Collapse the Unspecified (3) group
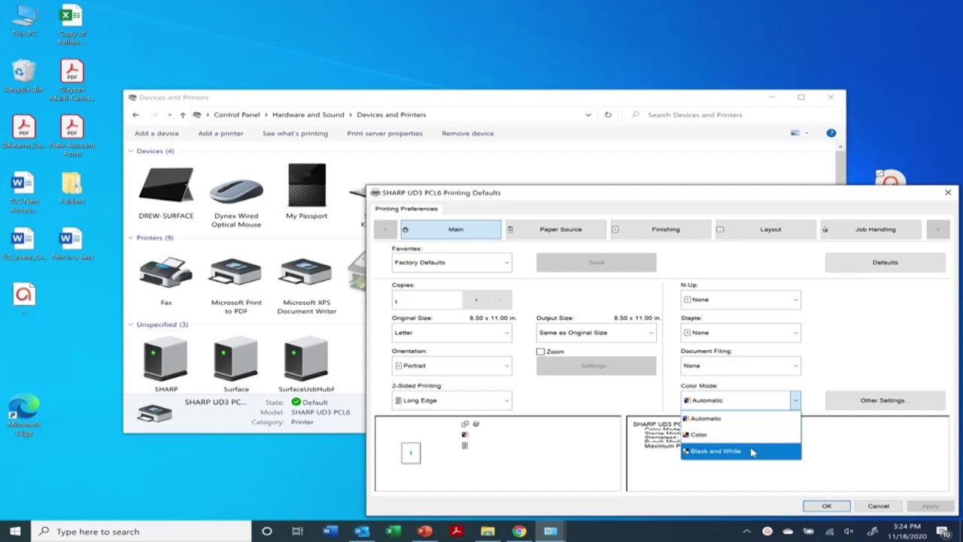The image size is (963, 542). coord(130,324)
